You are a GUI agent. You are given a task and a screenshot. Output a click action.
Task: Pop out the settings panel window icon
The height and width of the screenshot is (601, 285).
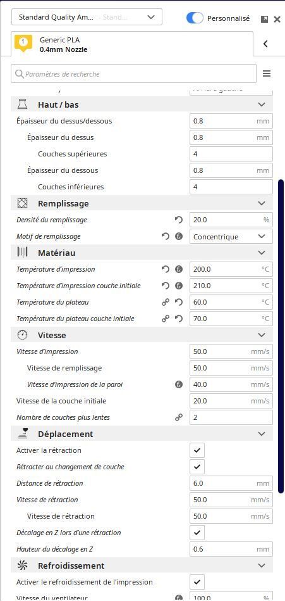[x=264, y=19]
